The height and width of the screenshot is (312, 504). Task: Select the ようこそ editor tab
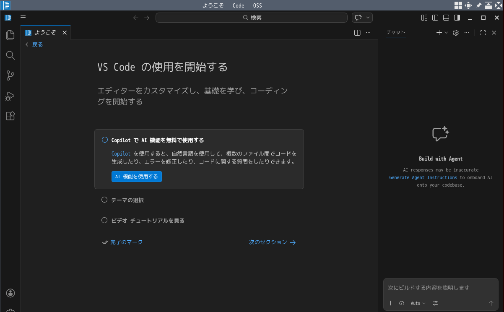46,33
